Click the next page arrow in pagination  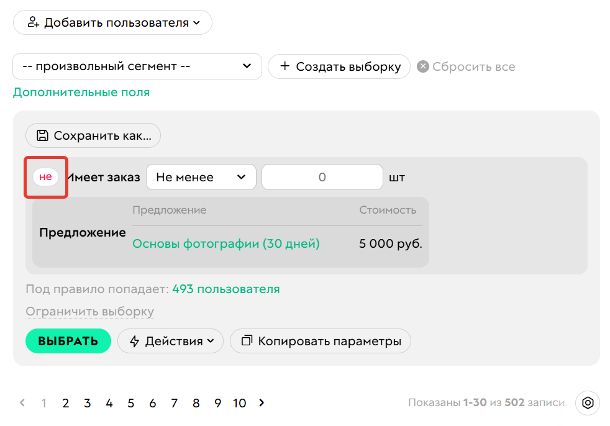(x=262, y=402)
